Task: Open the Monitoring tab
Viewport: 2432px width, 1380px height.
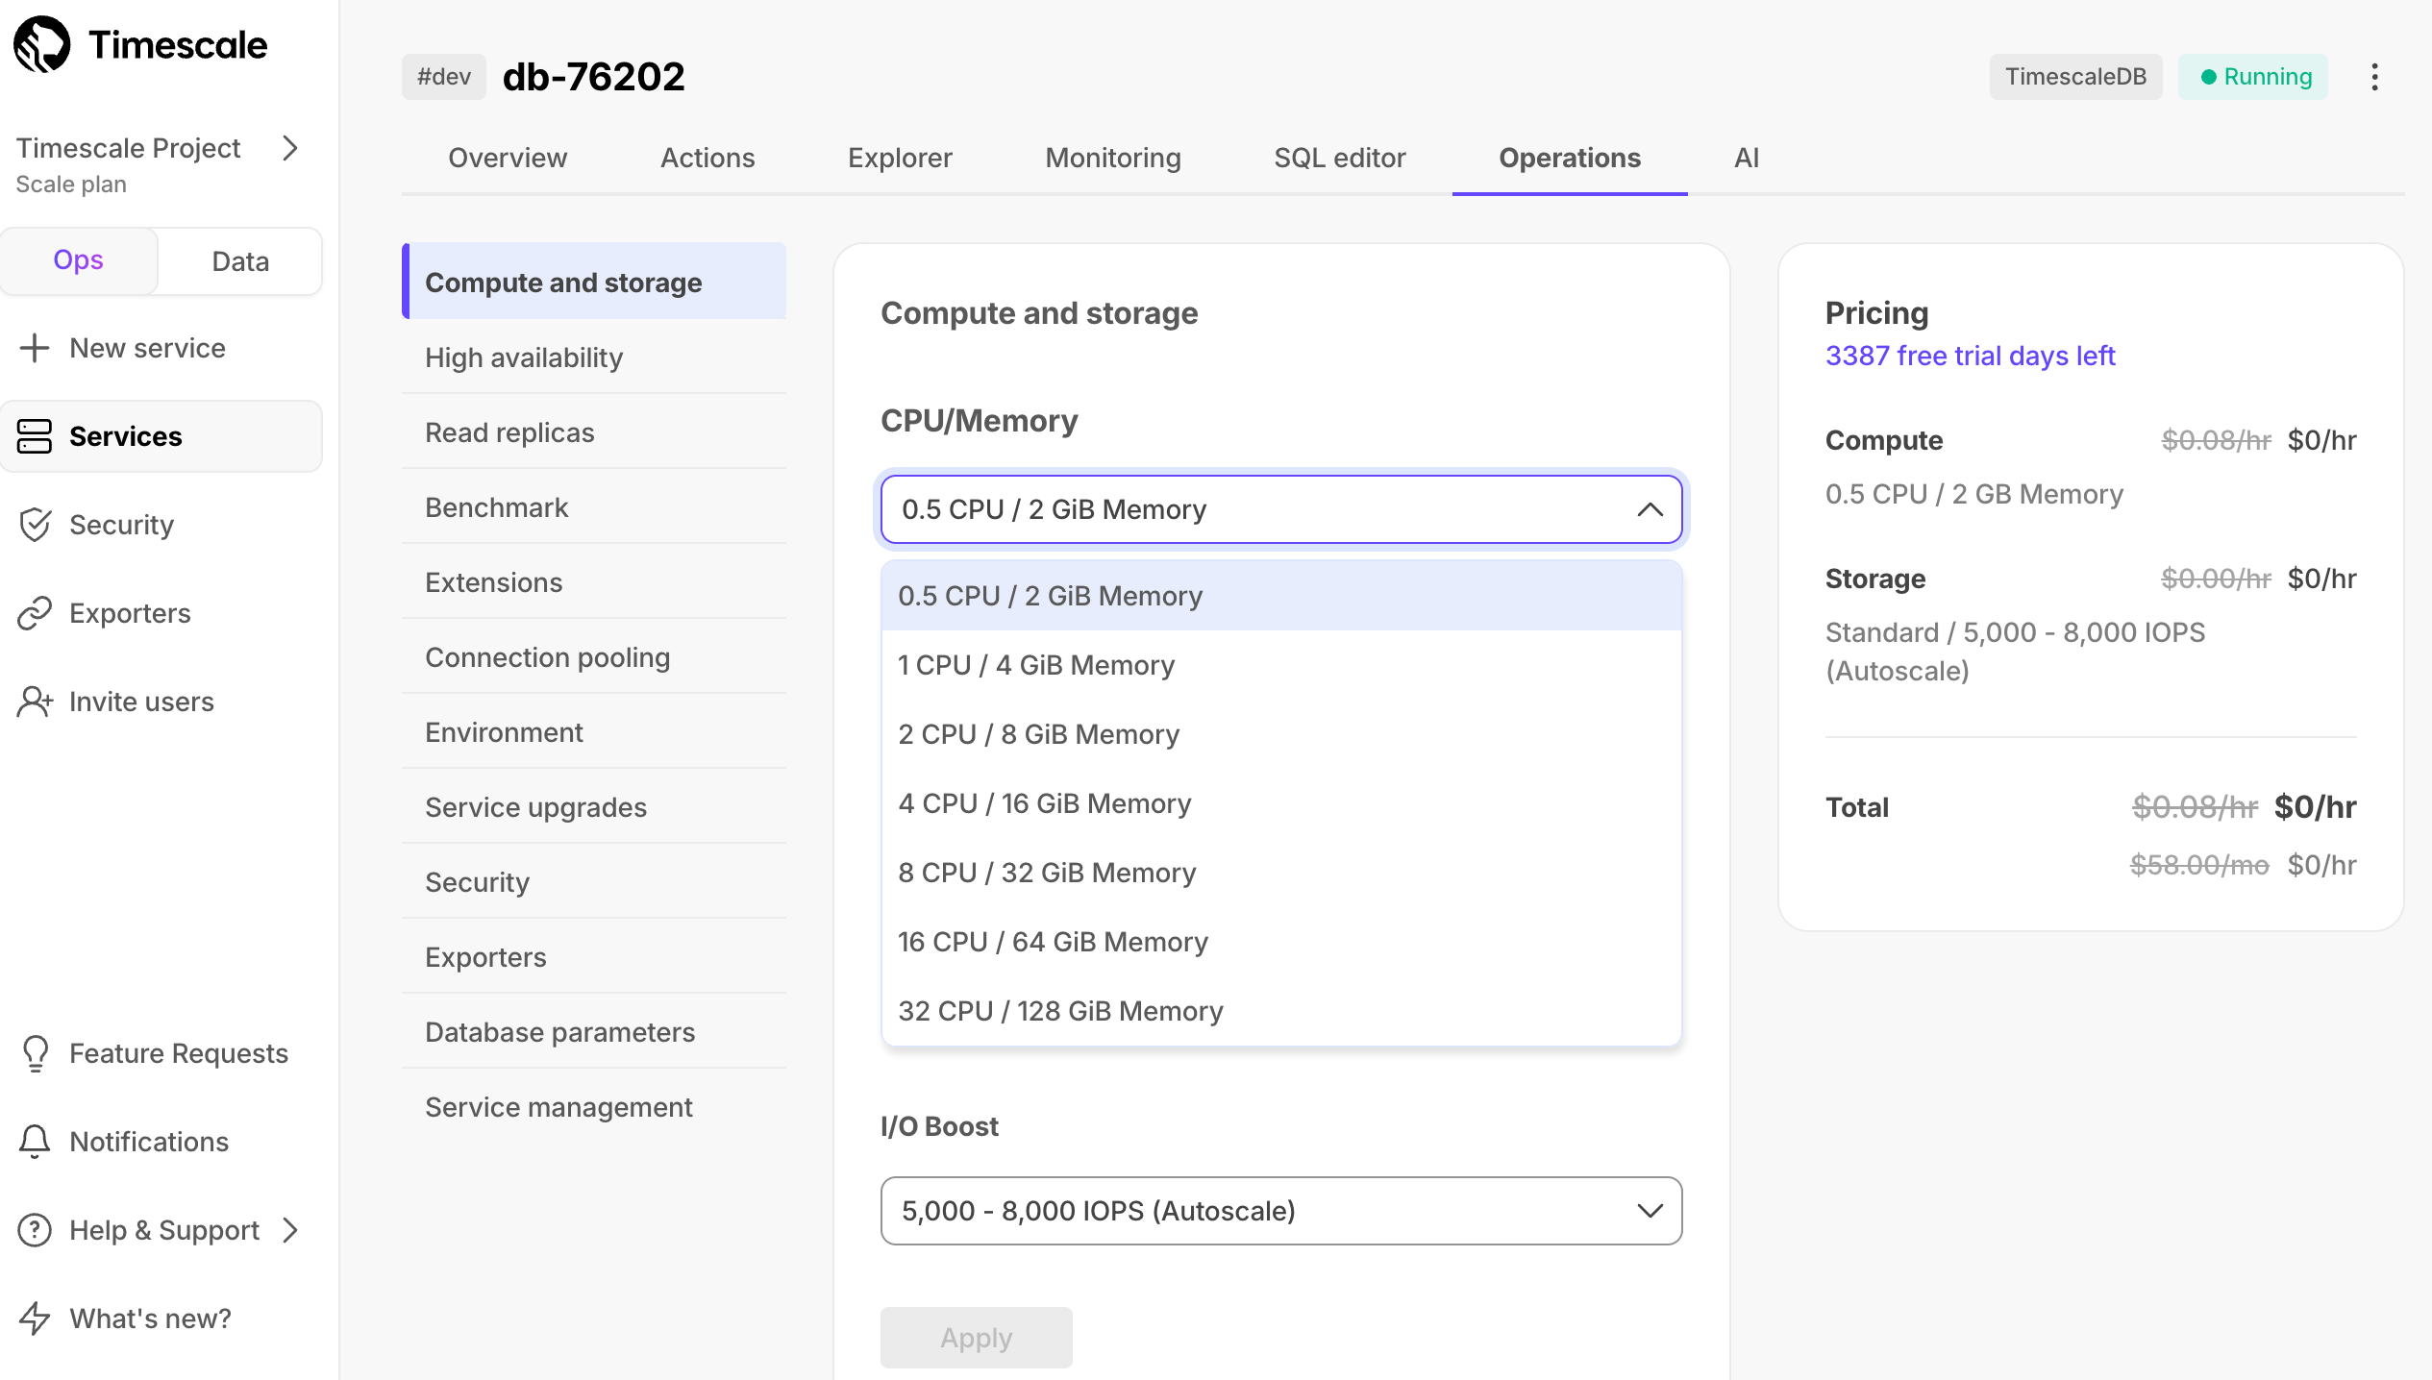Action: click(1113, 158)
